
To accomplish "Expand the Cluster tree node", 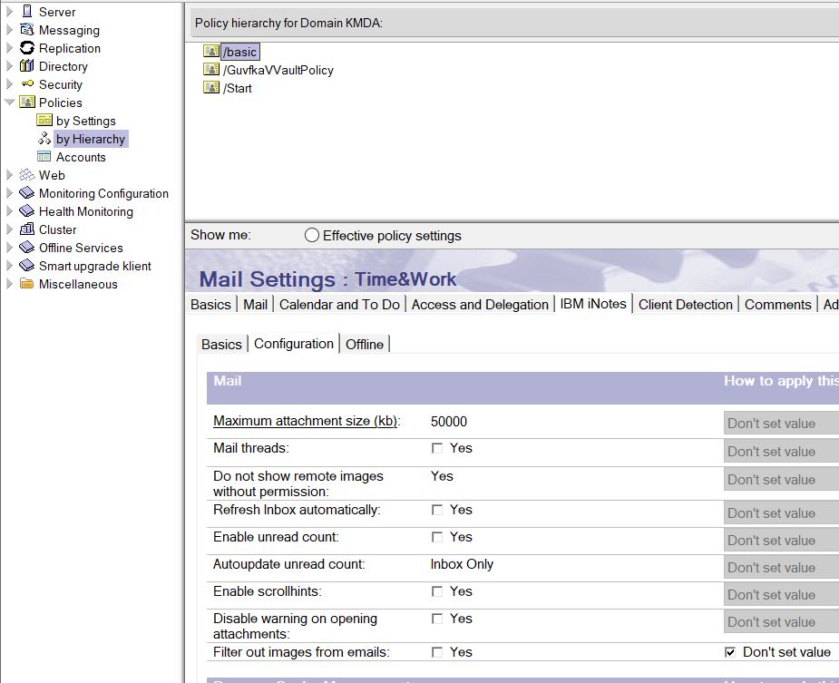I will click(10, 229).
